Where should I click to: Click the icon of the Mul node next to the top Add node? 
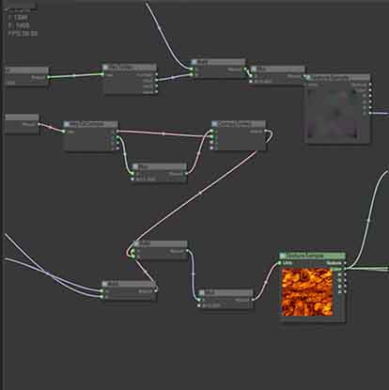[x=254, y=69]
